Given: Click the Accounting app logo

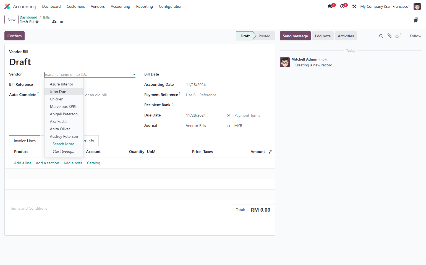Looking at the screenshot, I should (x=7, y=6).
